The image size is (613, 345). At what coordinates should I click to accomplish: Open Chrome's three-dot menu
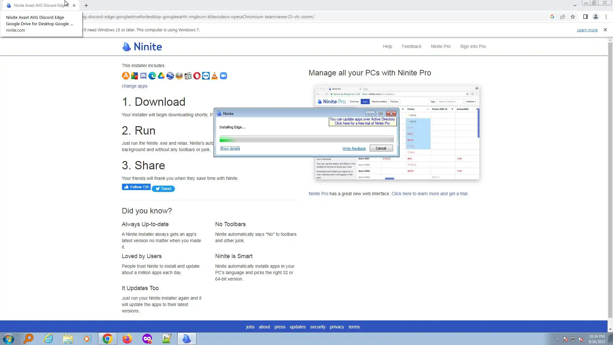[606, 17]
